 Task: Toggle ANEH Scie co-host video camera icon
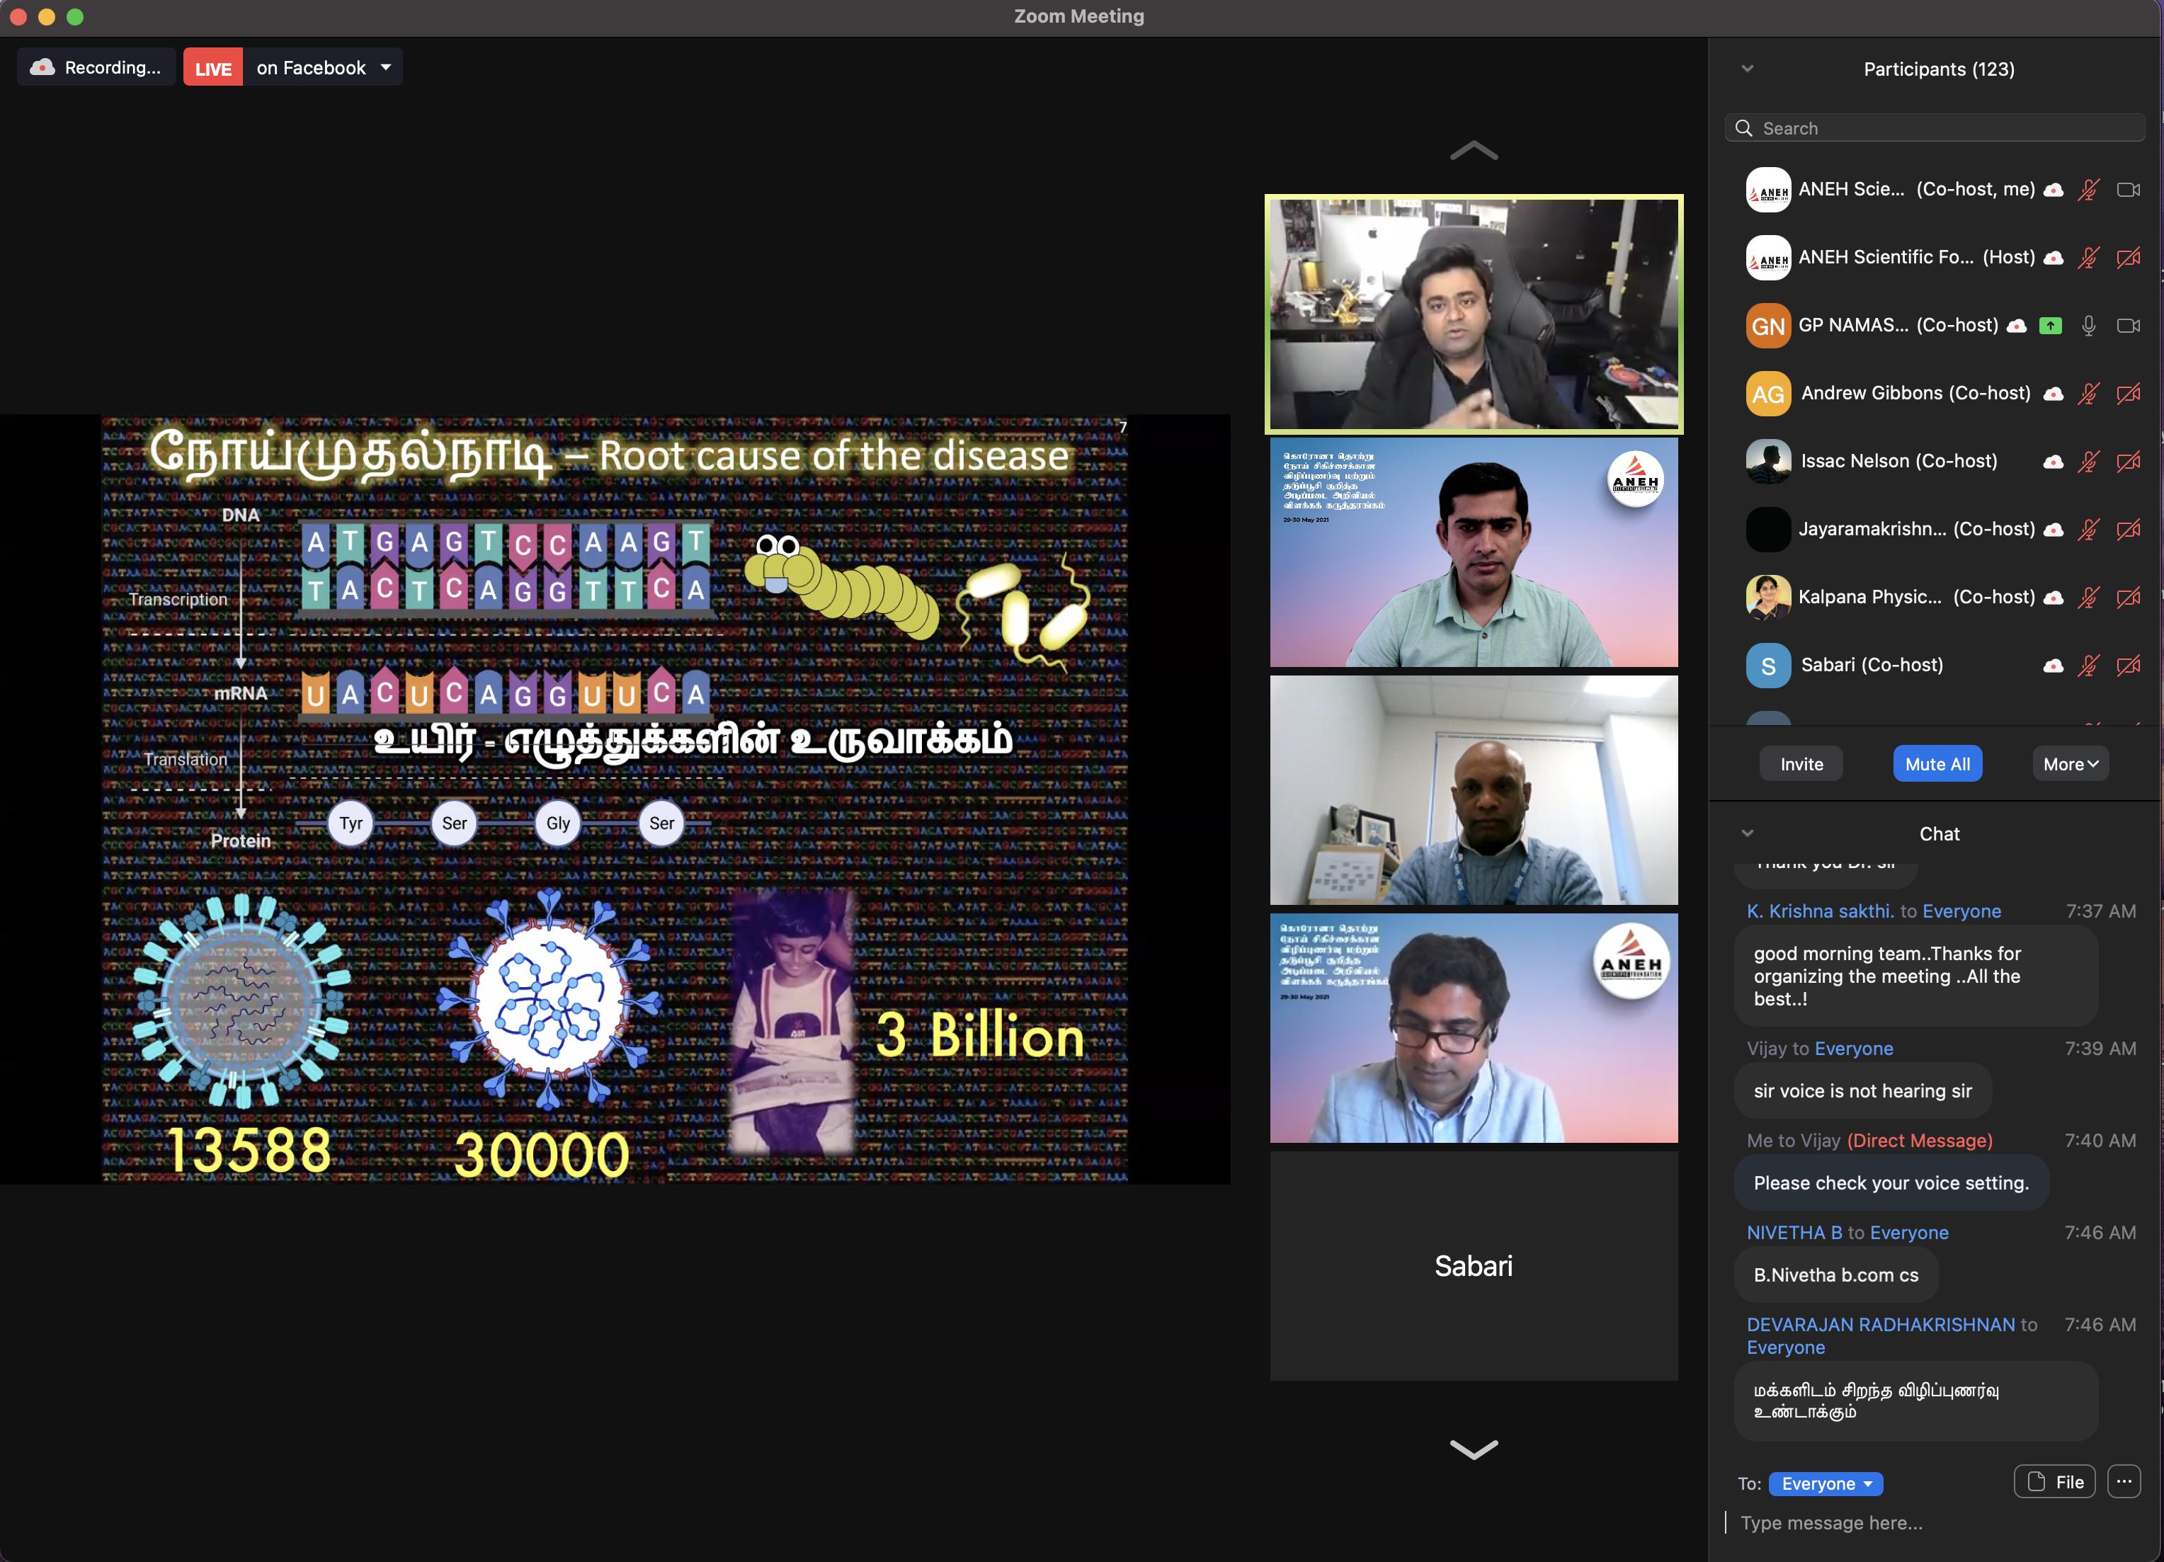[2128, 190]
